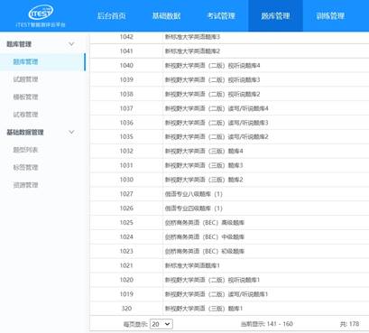Click 剑桥商务英语（BEC）高级题库
Image resolution: width=369 pixels, height=333 pixels.
pyautogui.click(x=205, y=223)
